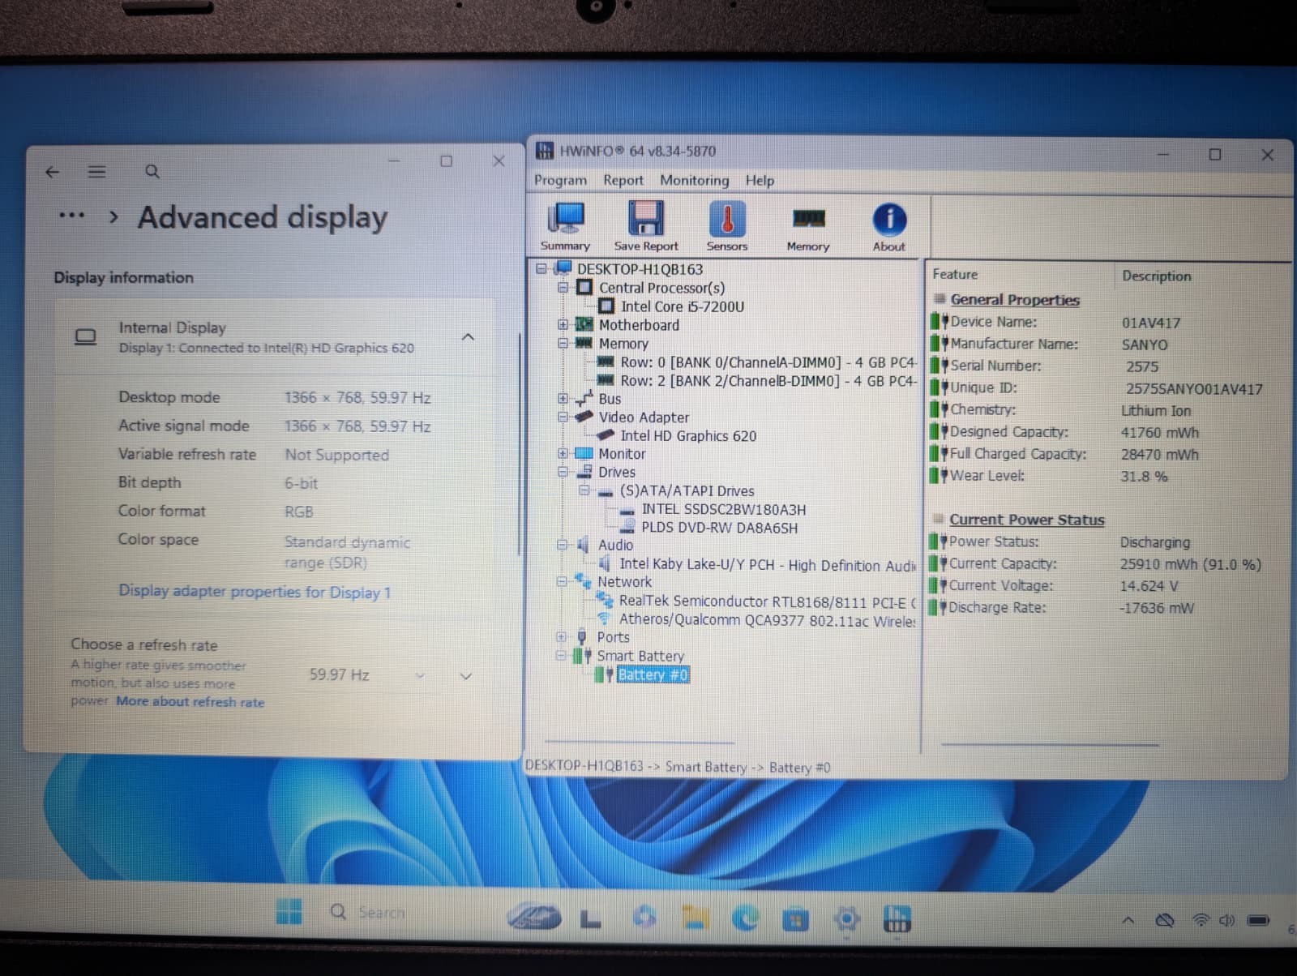Screen dimensions: 1297x976
Task: Select memory Row: 2 BANK 2 entry
Action: 768,381
